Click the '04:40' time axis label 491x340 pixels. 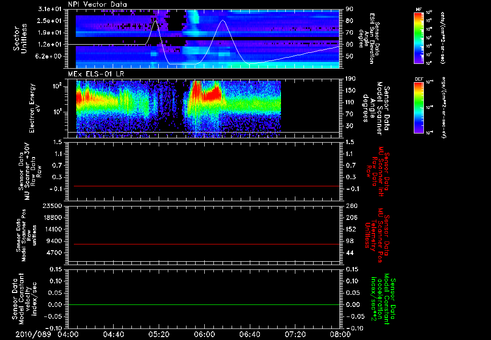point(113,334)
